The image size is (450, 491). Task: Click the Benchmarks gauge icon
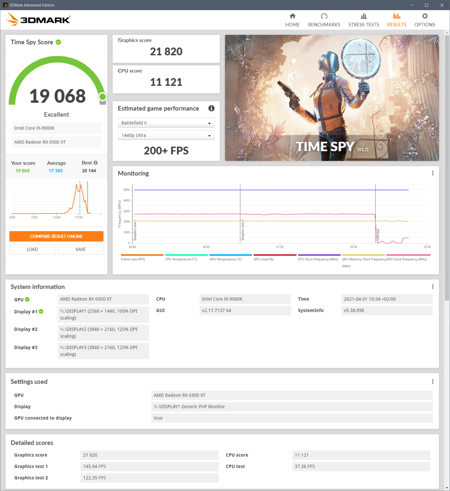pos(324,16)
